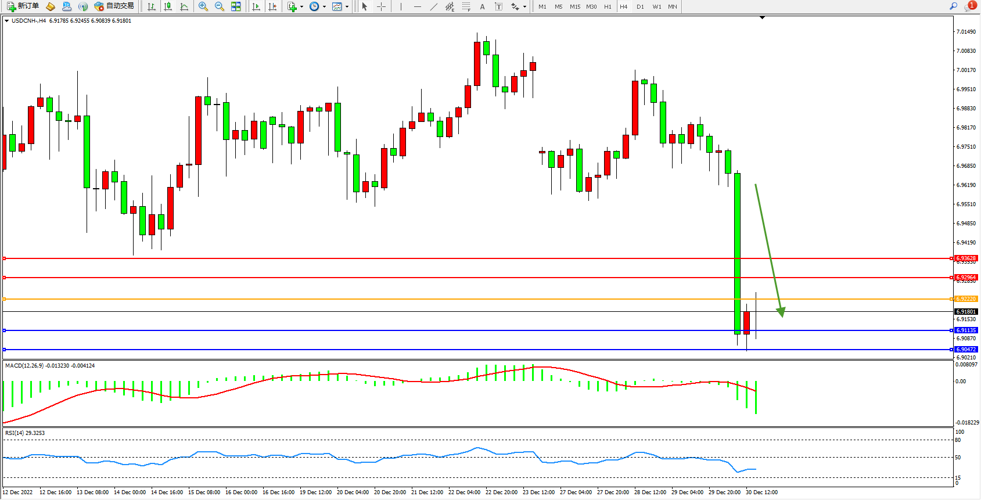Enable auto scroll to latest bar
The width and height of the screenshot is (981, 500).
[x=256, y=6]
